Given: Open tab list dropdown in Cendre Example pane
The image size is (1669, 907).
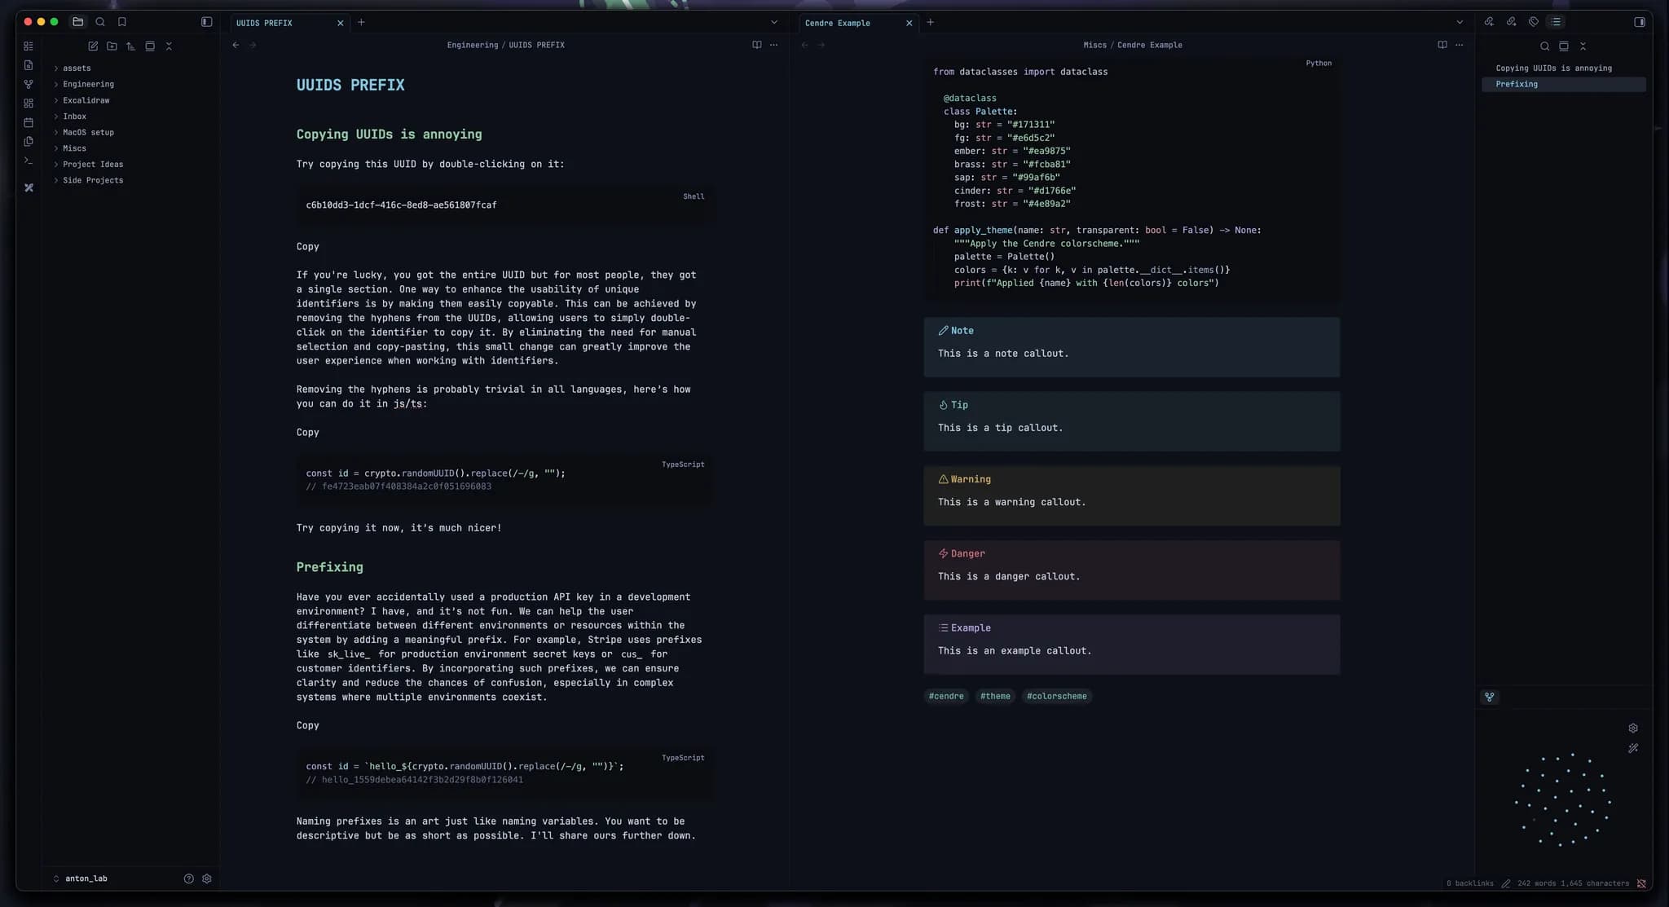Looking at the screenshot, I should [1459, 22].
